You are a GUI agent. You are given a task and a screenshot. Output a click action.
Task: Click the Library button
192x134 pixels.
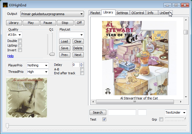tap(14, 23)
